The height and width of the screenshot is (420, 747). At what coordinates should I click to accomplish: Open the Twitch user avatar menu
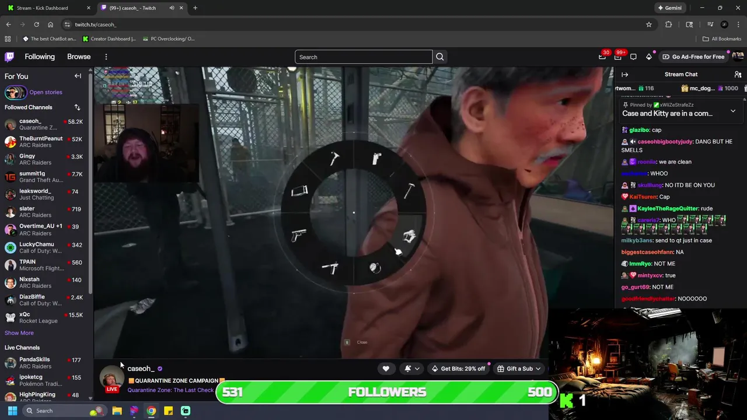pos(738,57)
